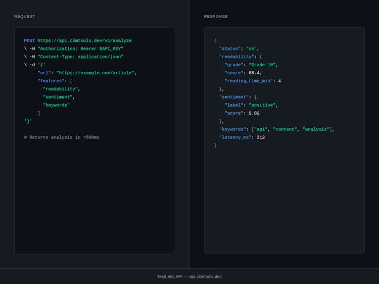
Task: Click the example.com/article URL value
Action: pos(95,73)
